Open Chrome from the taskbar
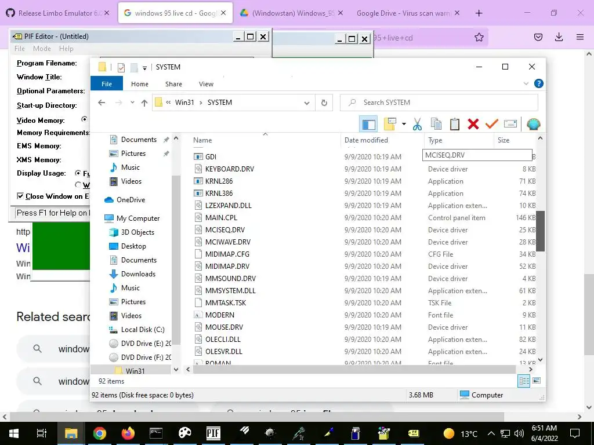594x445 pixels. 100,433
